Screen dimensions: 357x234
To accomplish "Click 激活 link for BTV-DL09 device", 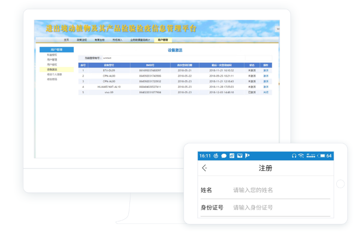I will pyautogui.click(x=266, y=70).
